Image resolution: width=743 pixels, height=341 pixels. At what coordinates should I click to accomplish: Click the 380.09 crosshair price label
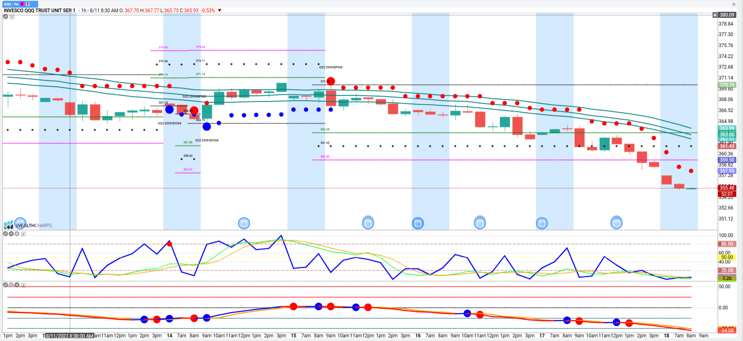pos(727,15)
